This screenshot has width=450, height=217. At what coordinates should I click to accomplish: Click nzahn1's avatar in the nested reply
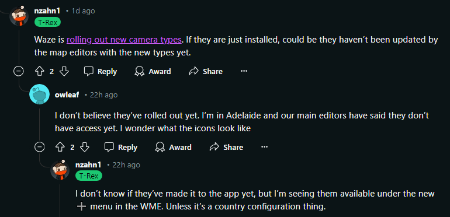click(60, 170)
